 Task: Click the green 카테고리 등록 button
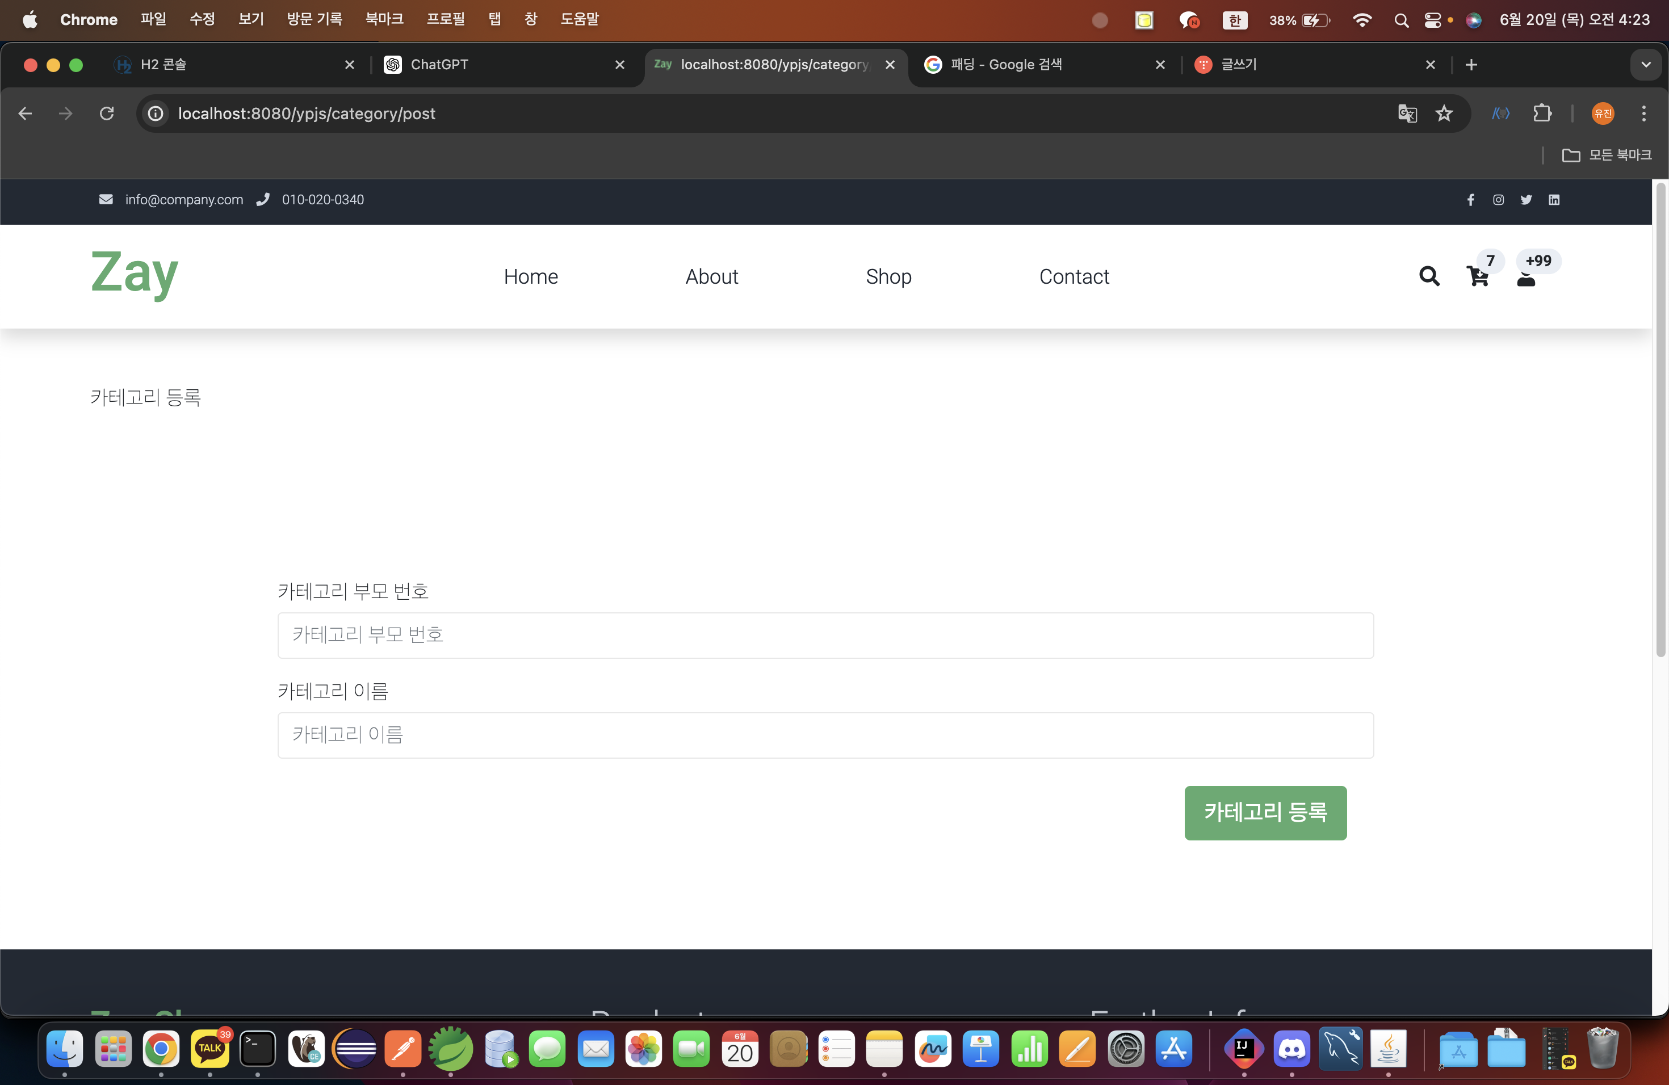1265,813
